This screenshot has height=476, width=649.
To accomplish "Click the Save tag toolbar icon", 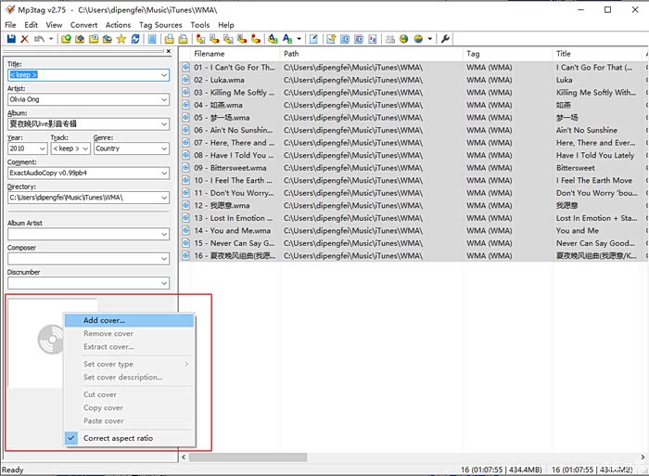I will pyautogui.click(x=11, y=39).
